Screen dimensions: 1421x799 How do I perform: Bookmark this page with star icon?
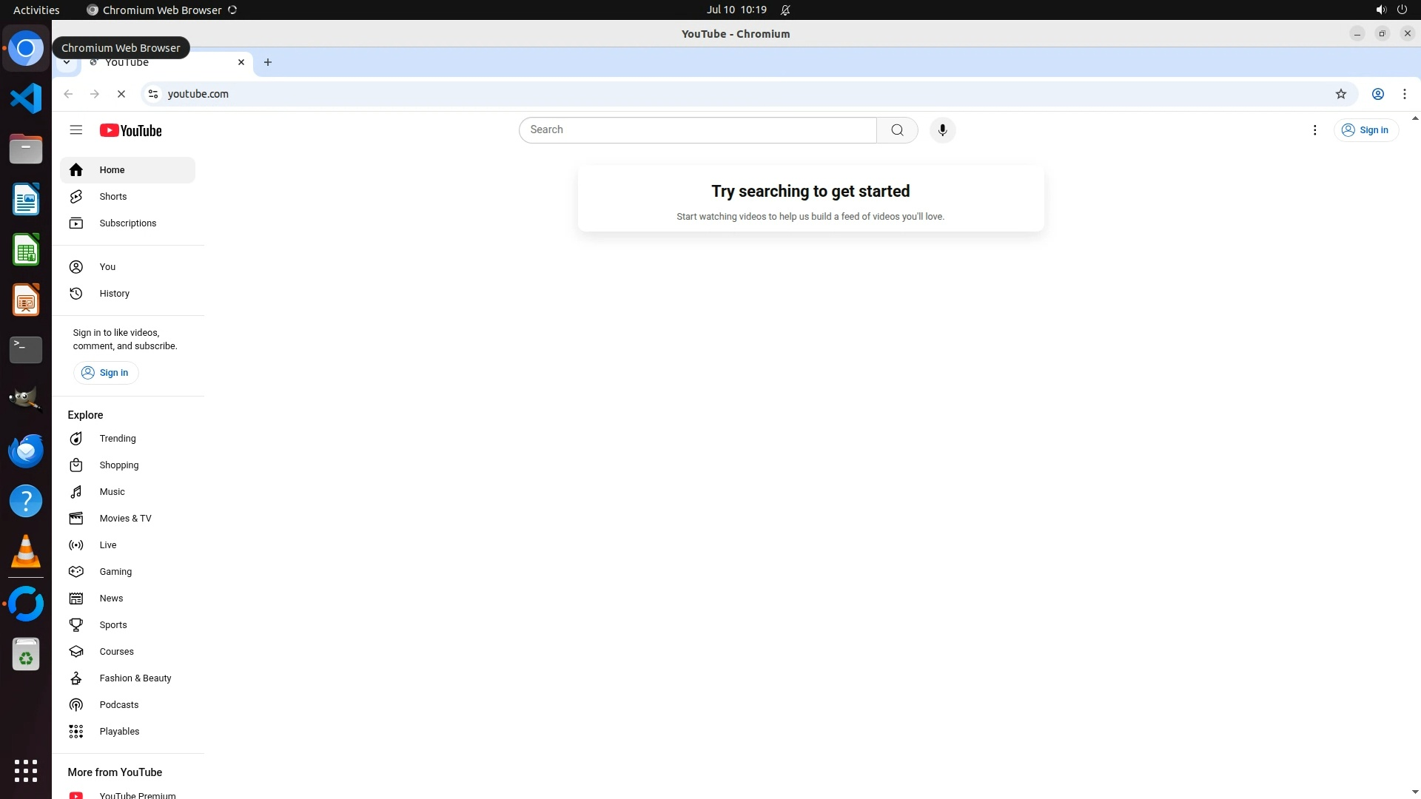1340,94
